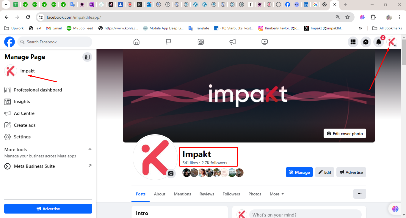The image size is (406, 218).
Task: Open All Bookmarks folder
Action: point(387,28)
